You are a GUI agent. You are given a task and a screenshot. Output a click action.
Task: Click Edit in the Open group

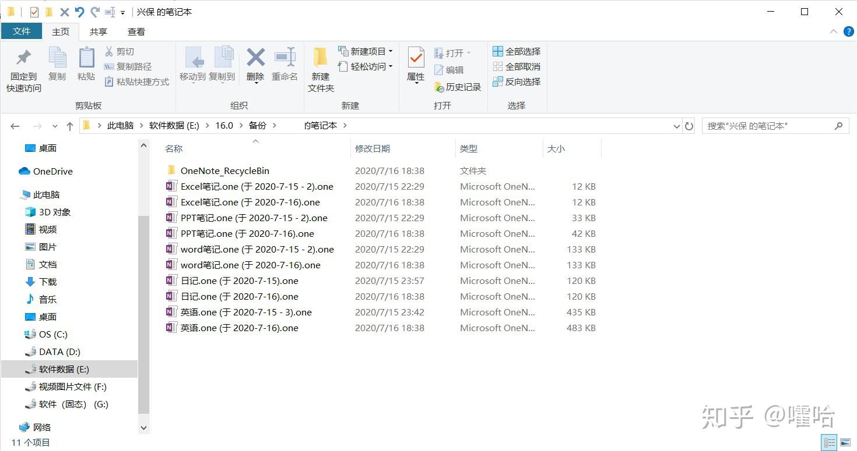[x=449, y=70]
